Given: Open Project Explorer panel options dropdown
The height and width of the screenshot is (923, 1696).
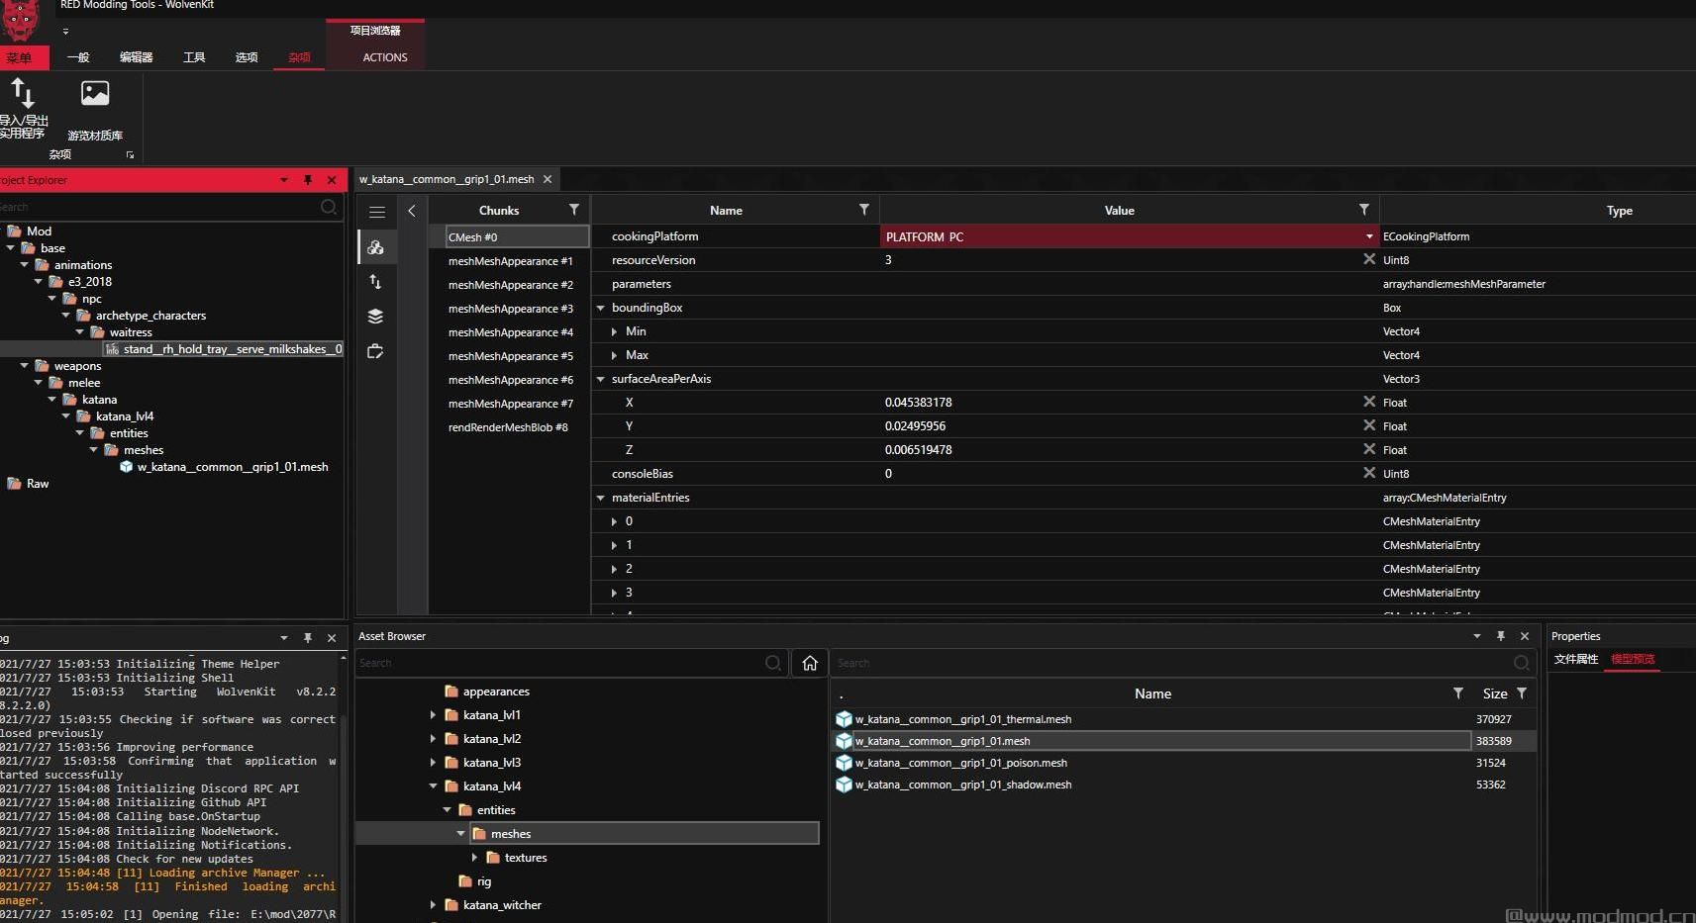Looking at the screenshot, I should click(x=284, y=180).
